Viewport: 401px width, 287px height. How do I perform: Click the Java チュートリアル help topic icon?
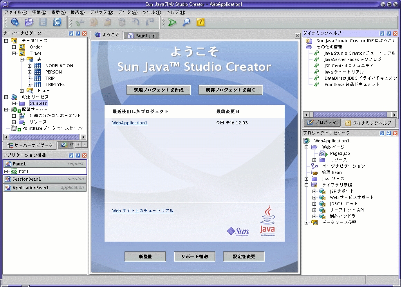click(316, 72)
